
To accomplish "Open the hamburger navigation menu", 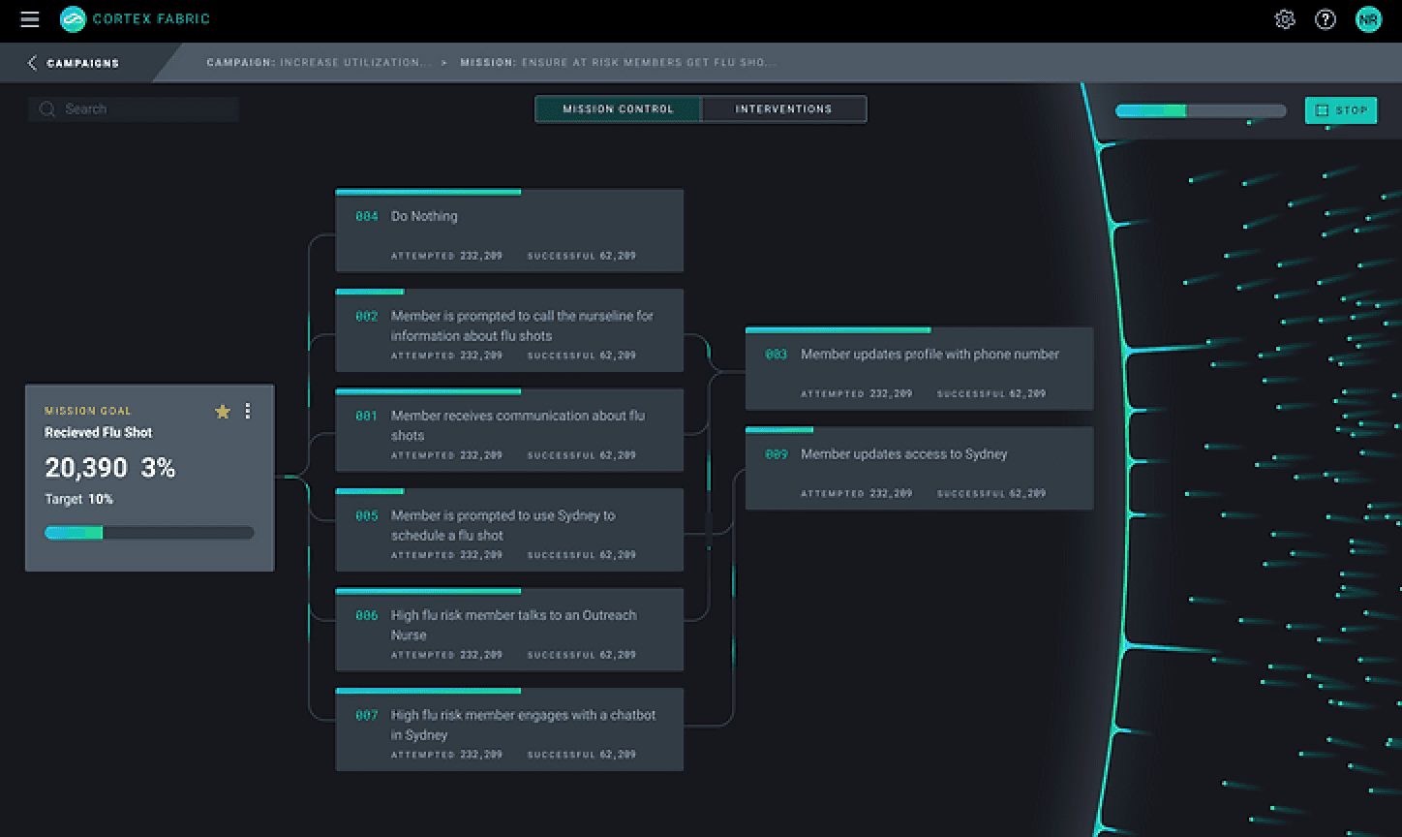I will (x=30, y=19).
